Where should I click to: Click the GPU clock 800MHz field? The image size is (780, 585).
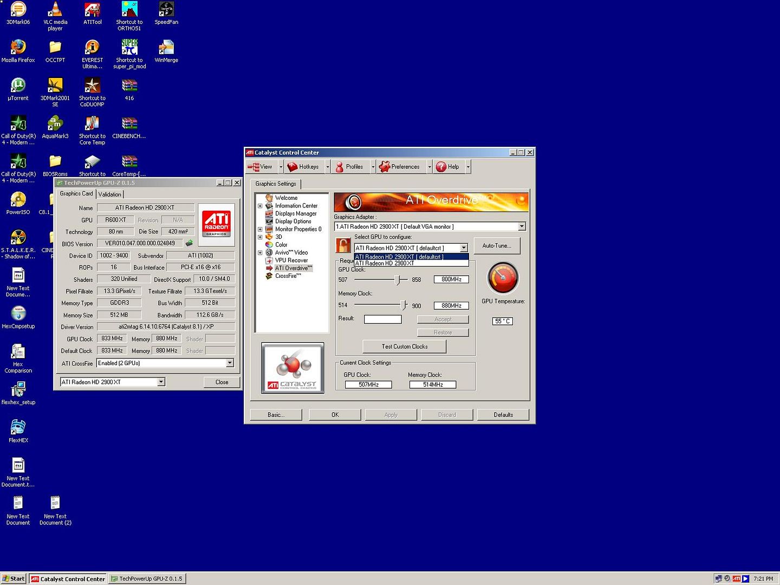451,279
